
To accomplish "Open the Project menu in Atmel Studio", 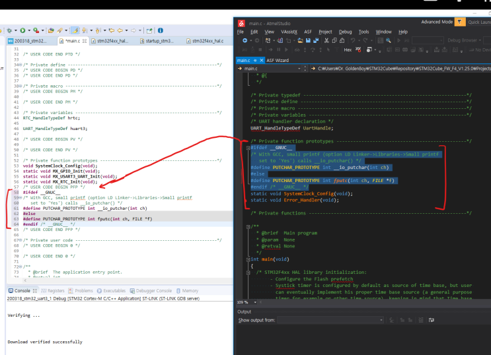I will 325,32.
